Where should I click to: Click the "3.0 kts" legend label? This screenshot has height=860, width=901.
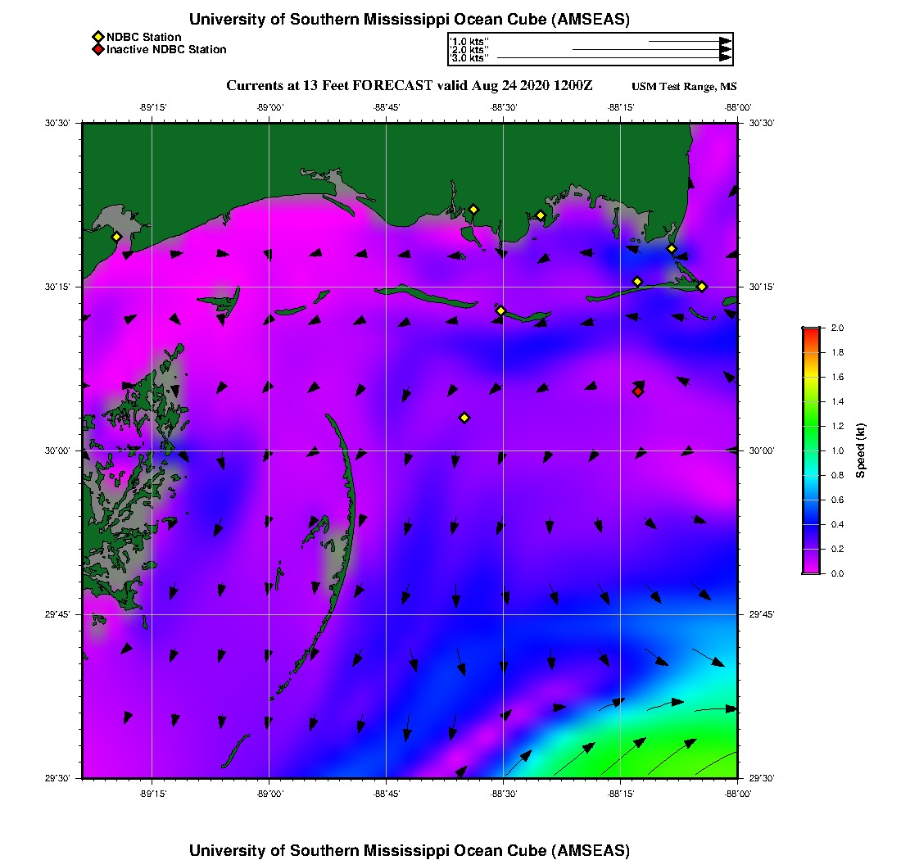tap(469, 58)
